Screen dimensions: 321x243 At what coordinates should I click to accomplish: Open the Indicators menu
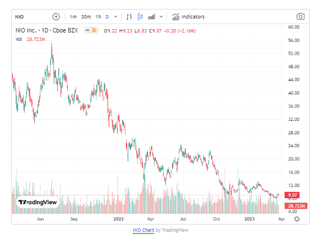click(x=188, y=17)
